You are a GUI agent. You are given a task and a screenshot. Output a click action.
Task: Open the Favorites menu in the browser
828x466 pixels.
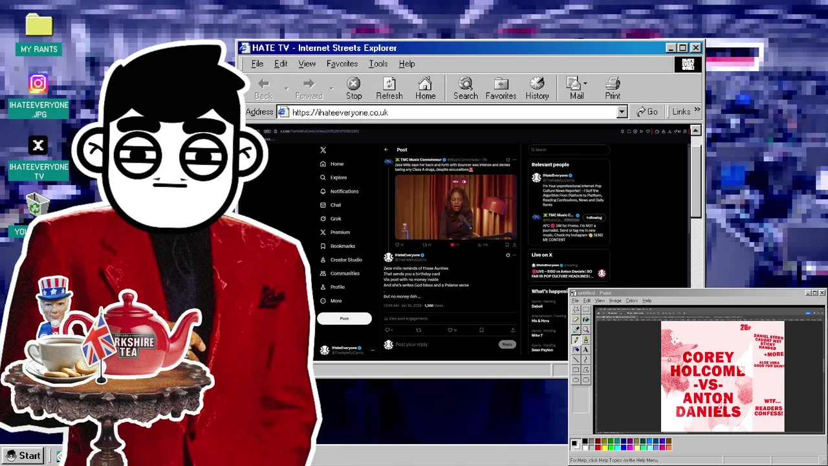click(x=342, y=63)
